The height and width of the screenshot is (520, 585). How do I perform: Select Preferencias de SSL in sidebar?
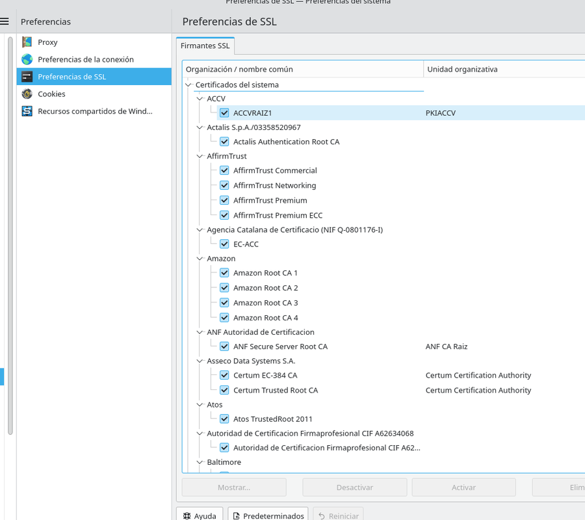pos(94,77)
